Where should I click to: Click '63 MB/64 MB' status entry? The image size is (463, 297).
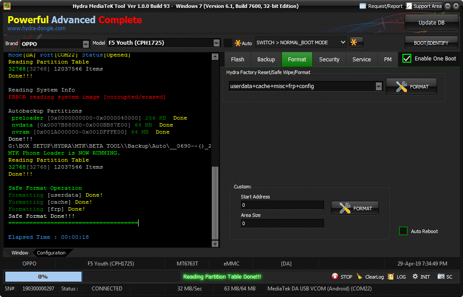[240, 288]
